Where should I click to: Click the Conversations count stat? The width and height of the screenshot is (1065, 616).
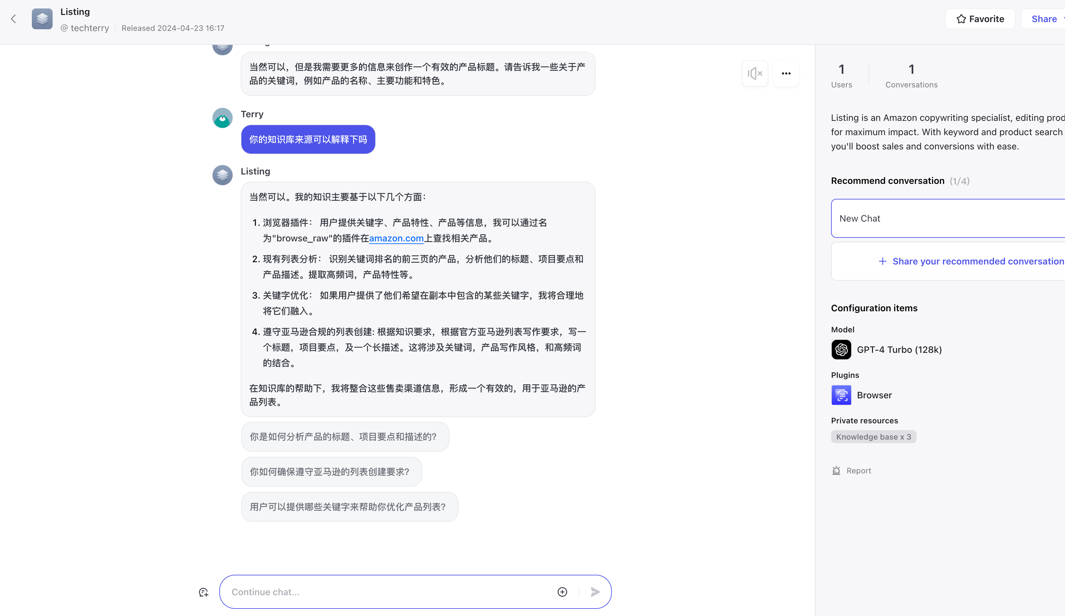(912, 76)
